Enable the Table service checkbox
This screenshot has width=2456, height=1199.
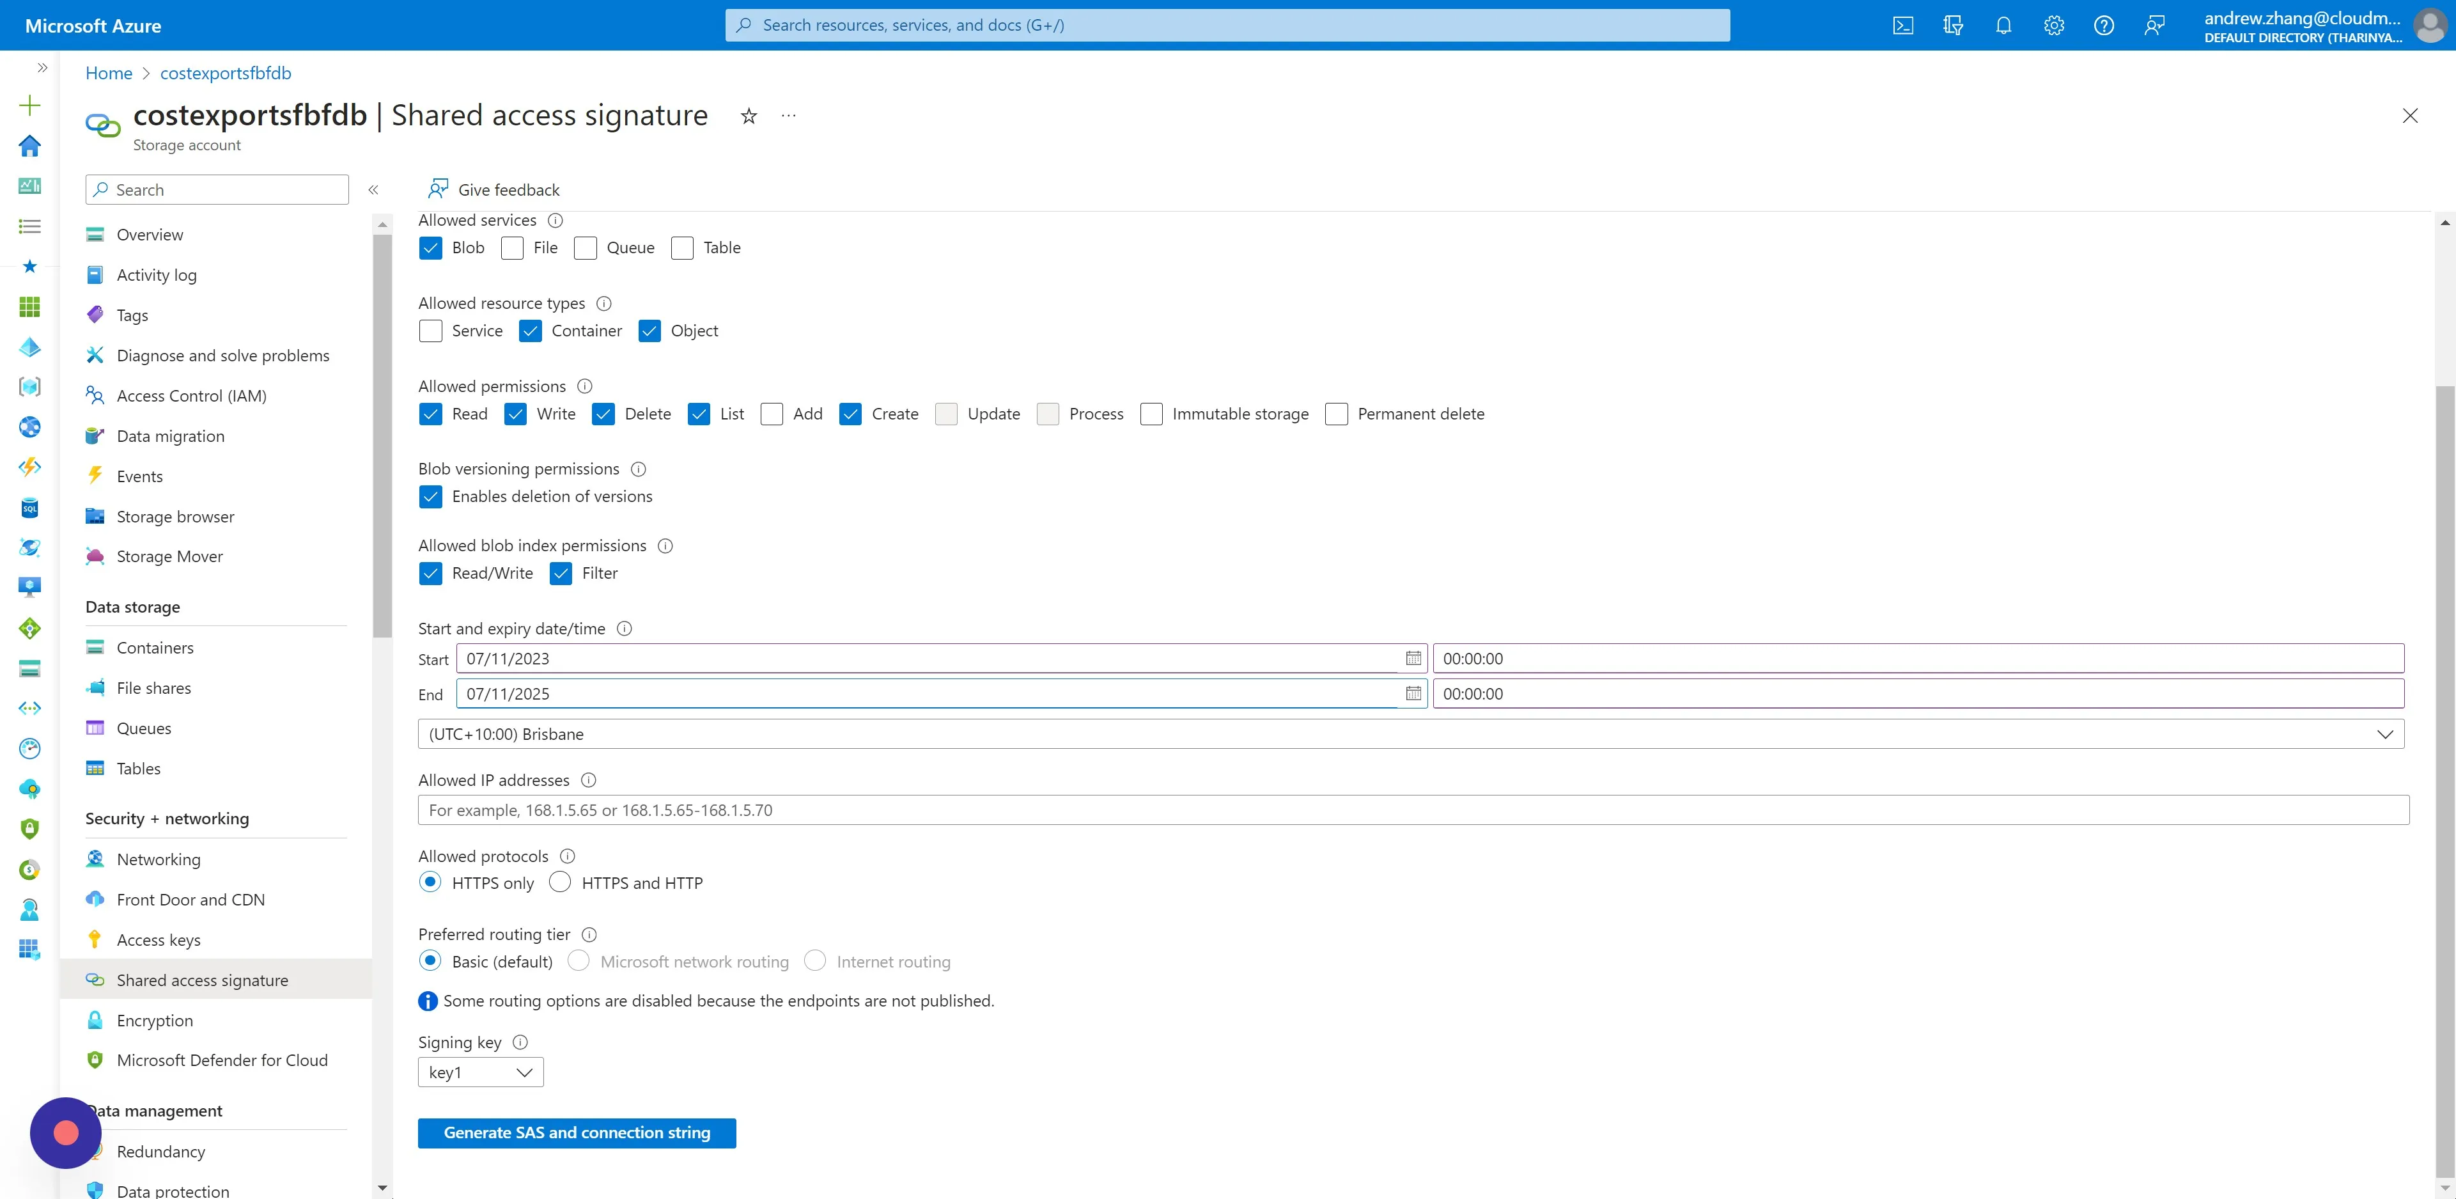pos(681,248)
